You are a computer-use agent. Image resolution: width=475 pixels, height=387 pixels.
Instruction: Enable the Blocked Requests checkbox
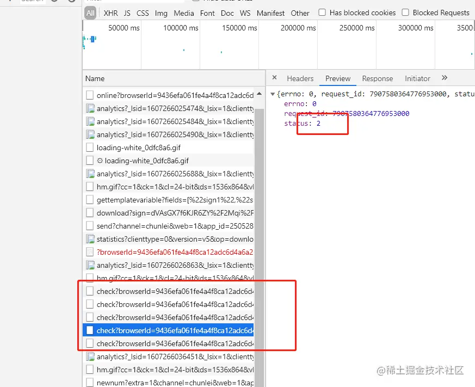pyautogui.click(x=405, y=12)
